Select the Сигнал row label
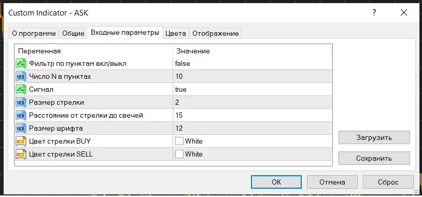This screenshot has width=422, height=197. pyautogui.click(x=41, y=89)
